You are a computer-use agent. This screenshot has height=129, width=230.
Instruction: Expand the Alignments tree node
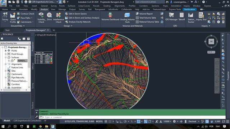point(6,64)
